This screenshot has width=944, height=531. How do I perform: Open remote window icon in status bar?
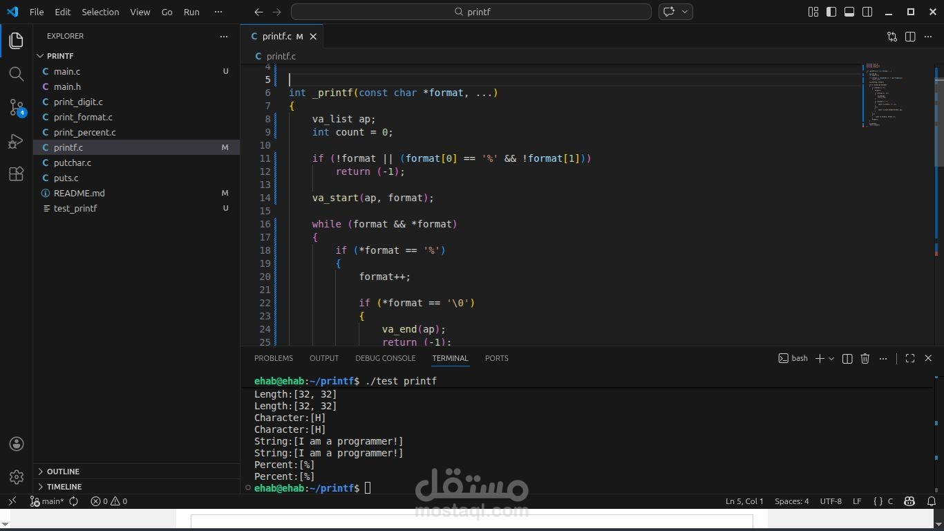12,501
